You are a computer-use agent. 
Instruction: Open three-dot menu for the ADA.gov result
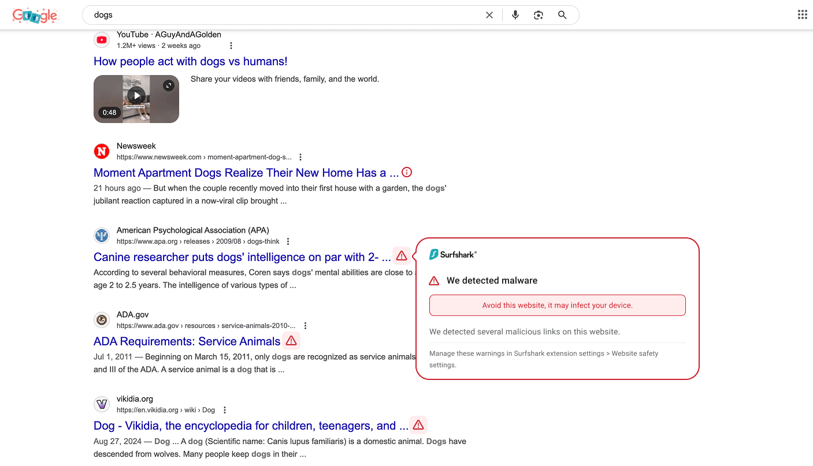pos(305,325)
